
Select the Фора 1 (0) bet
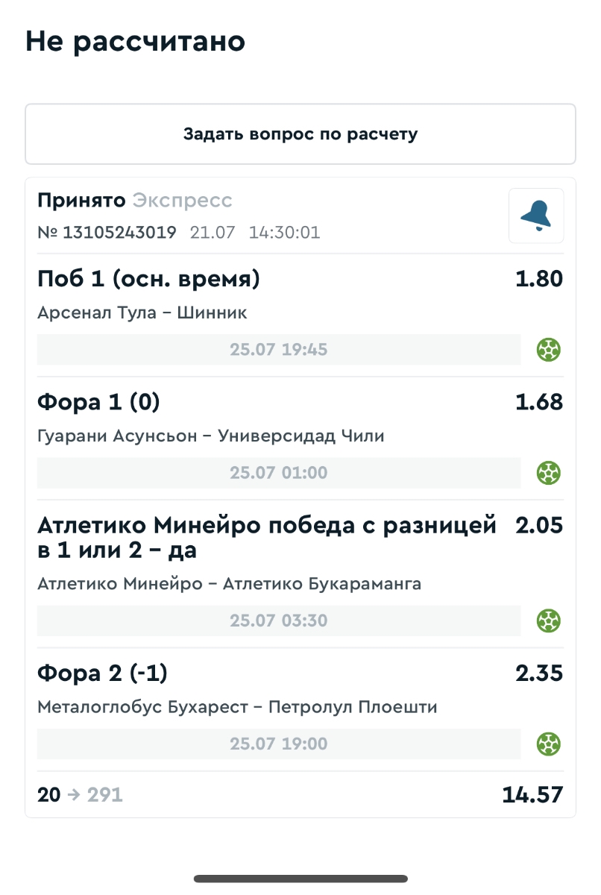(98, 403)
